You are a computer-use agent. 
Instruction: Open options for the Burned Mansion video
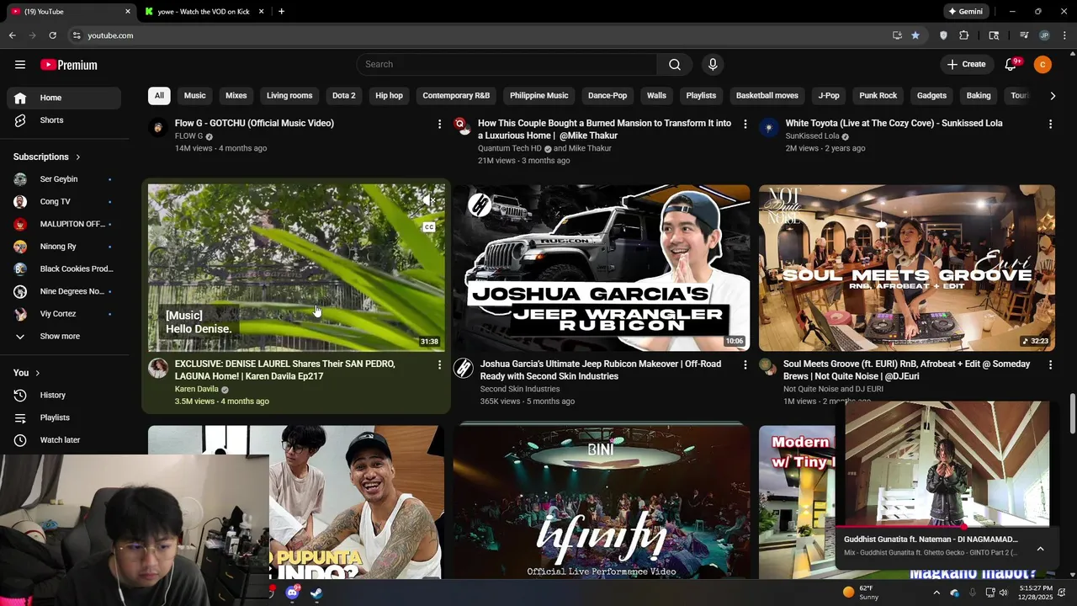745,124
